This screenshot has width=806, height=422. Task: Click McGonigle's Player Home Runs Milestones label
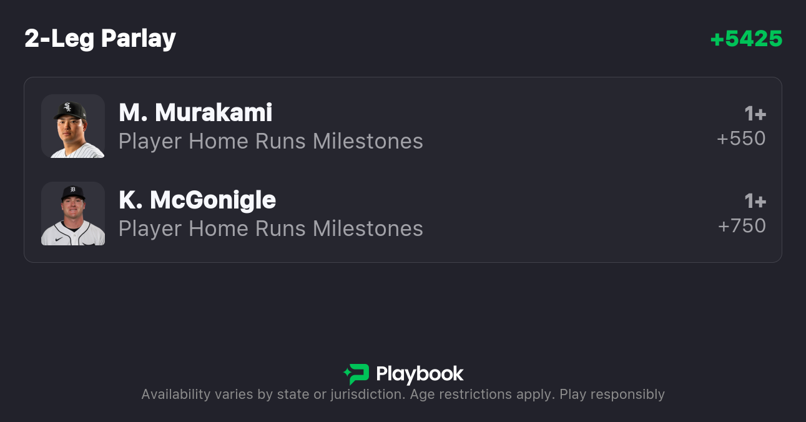pyautogui.click(x=271, y=229)
